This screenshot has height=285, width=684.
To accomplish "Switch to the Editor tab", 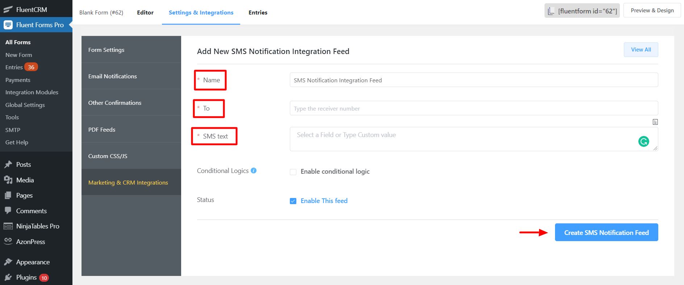I will [x=145, y=12].
